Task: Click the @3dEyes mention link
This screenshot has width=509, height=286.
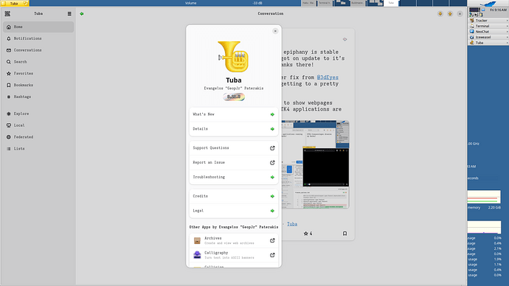Action: [x=328, y=77]
